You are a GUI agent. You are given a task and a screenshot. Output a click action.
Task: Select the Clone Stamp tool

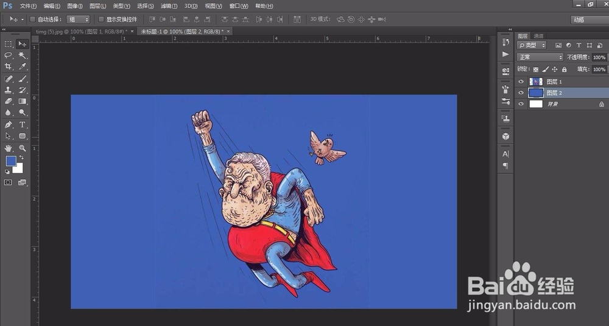[8, 90]
